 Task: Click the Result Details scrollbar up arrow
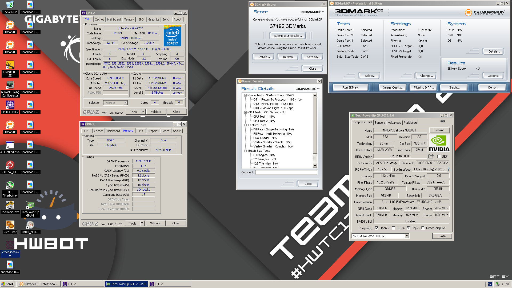315,95
